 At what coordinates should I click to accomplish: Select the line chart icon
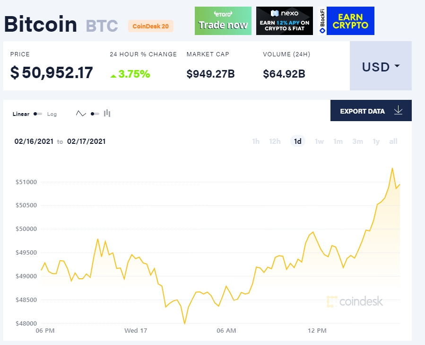coord(81,114)
